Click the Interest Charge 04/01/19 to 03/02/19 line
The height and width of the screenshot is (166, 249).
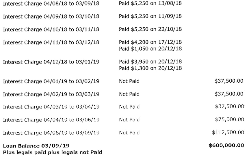(x=51, y=81)
